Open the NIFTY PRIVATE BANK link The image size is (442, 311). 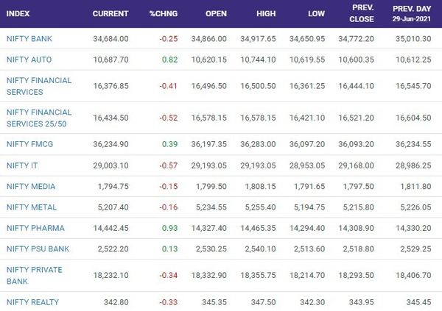coord(35,275)
